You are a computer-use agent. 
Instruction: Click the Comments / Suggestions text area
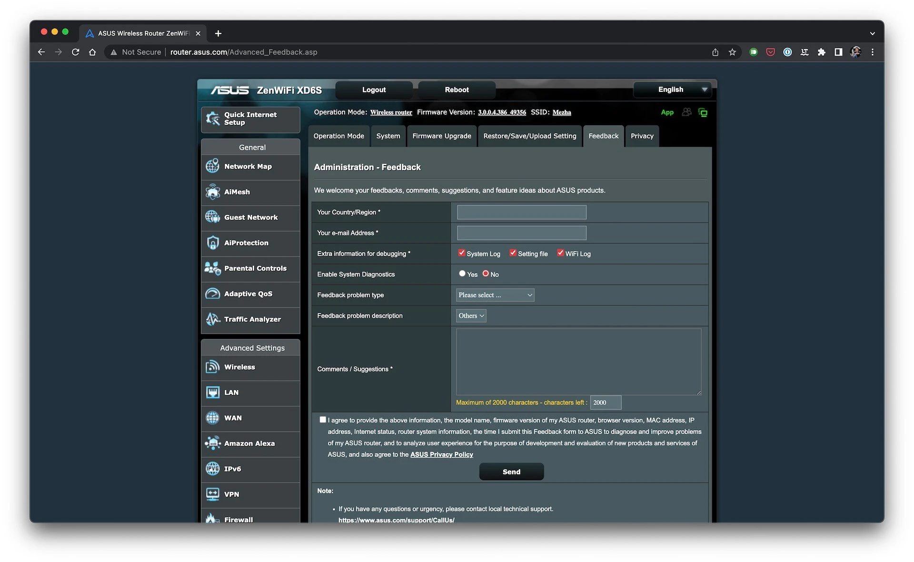click(578, 362)
